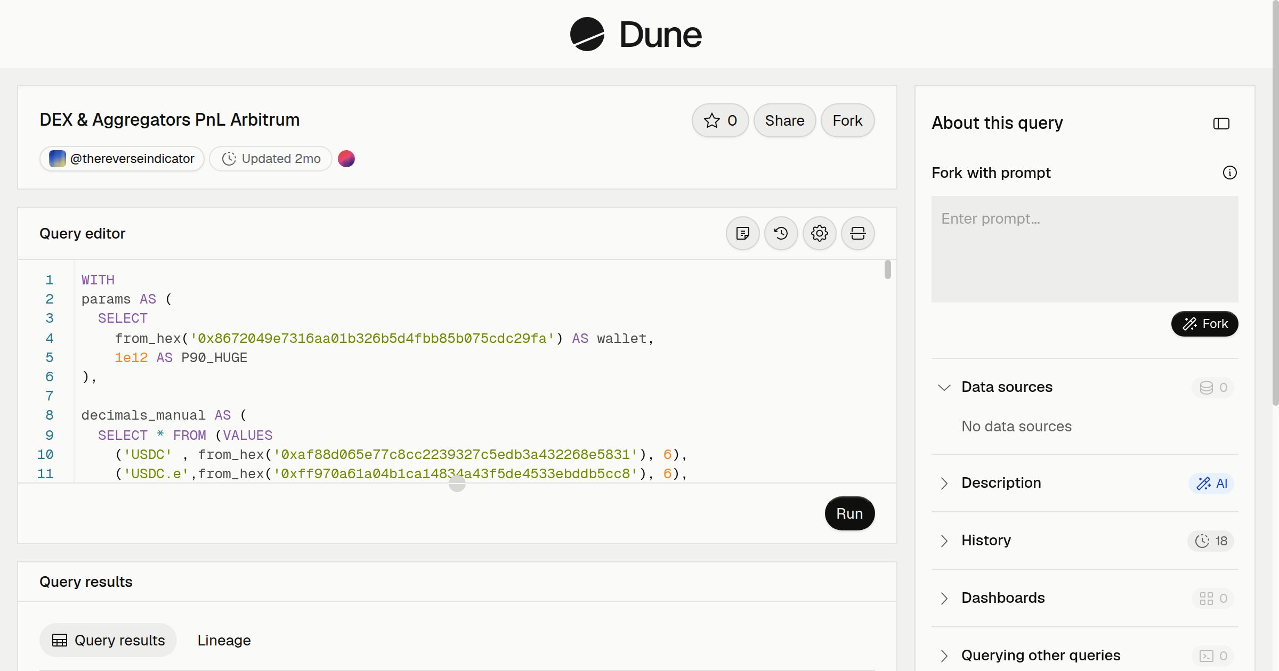Click 'USDC.e' text on line 11
The image size is (1279, 671).
click(x=156, y=473)
